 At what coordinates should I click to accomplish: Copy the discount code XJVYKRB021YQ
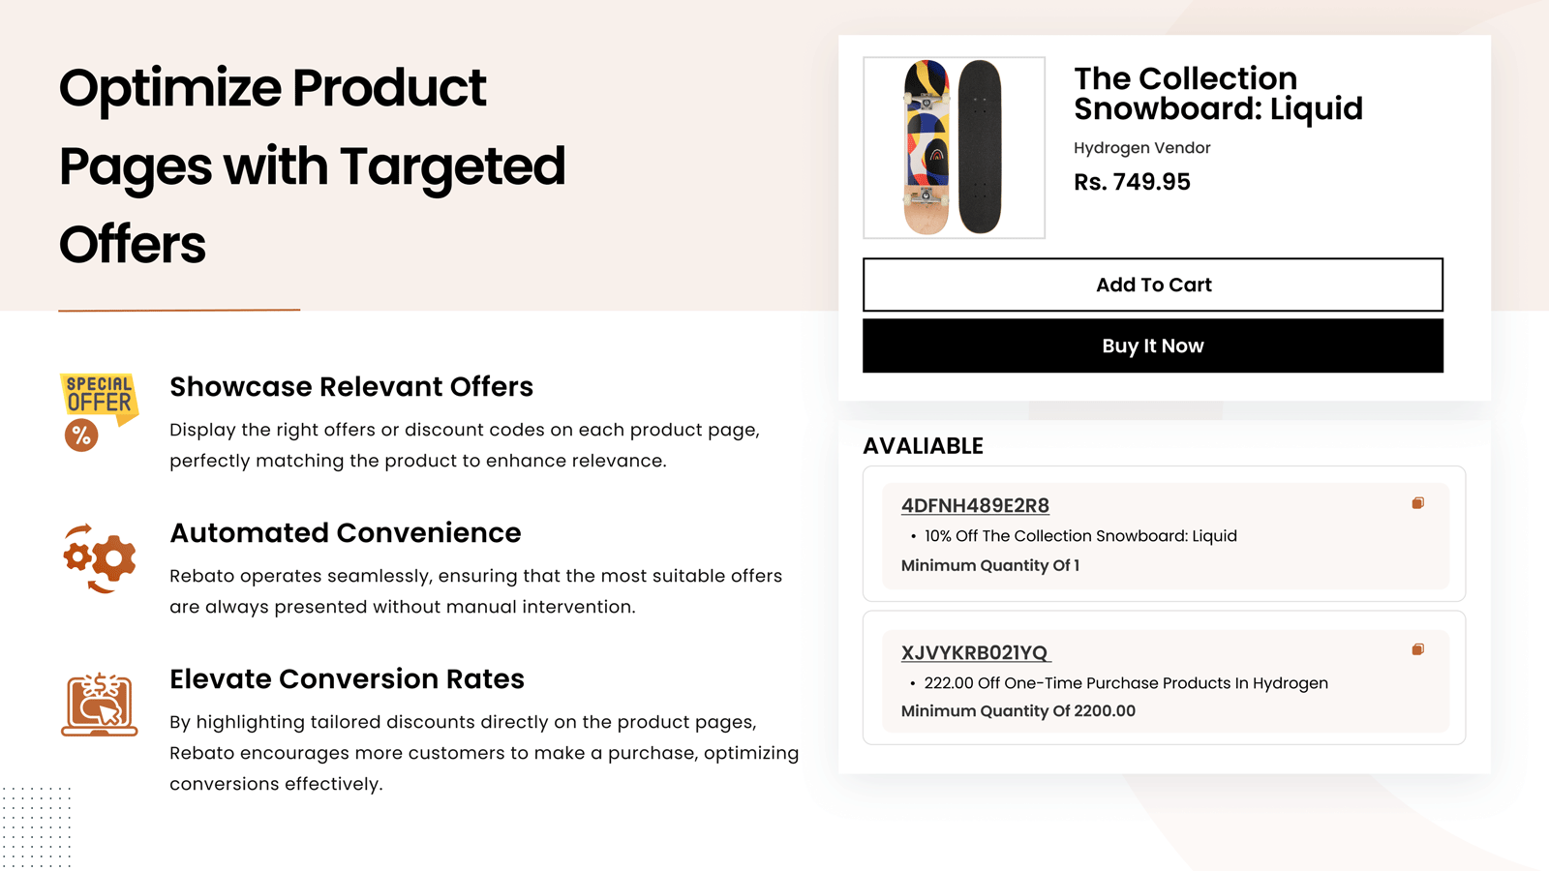pyautogui.click(x=1417, y=647)
